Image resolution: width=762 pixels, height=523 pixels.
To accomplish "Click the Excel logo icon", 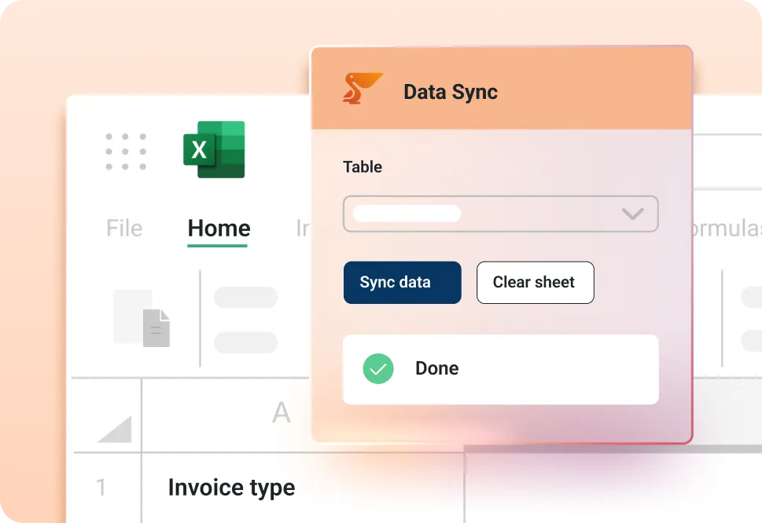I will (214, 150).
